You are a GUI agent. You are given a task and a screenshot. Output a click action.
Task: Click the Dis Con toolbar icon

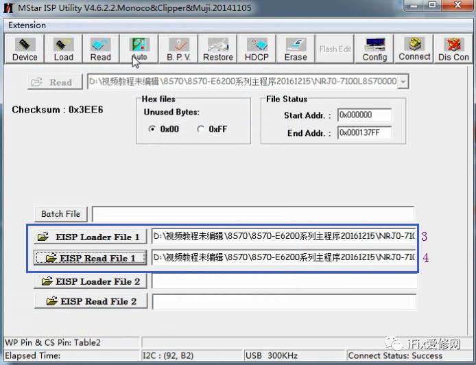tap(453, 49)
